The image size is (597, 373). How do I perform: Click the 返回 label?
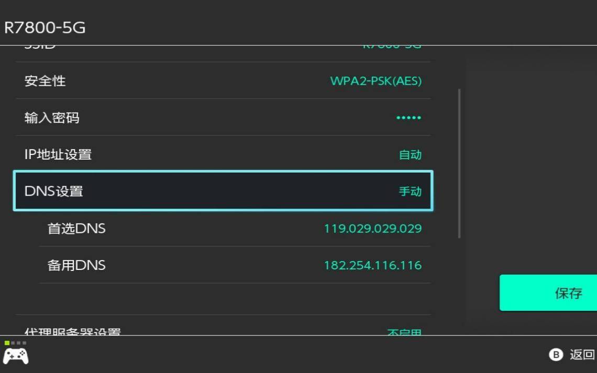click(x=582, y=355)
